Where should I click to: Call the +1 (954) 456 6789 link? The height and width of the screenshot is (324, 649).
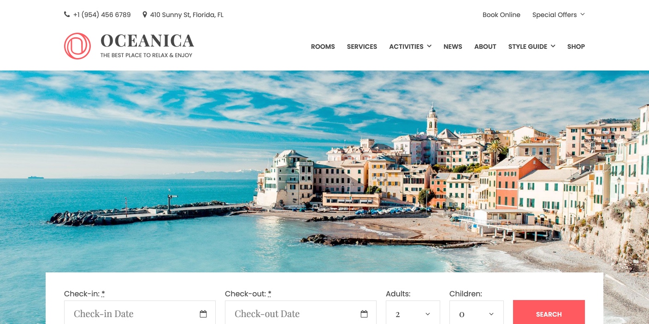point(102,15)
